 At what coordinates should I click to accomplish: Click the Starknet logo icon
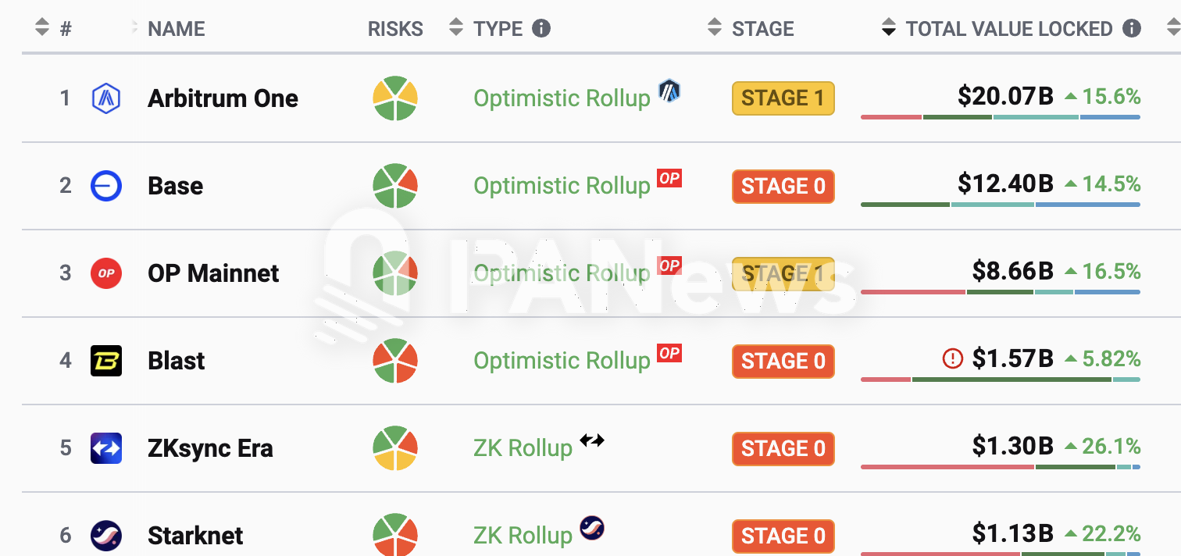(x=105, y=536)
